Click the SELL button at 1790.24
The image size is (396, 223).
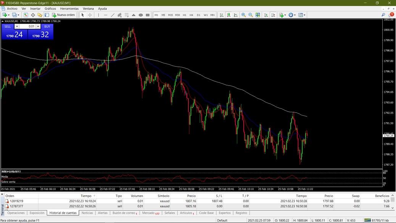coord(15,35)
